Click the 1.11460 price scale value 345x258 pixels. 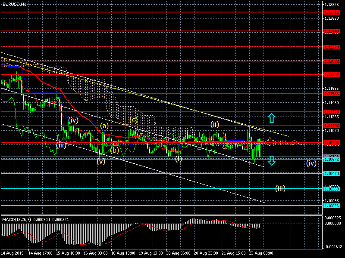tap(332, 102)
